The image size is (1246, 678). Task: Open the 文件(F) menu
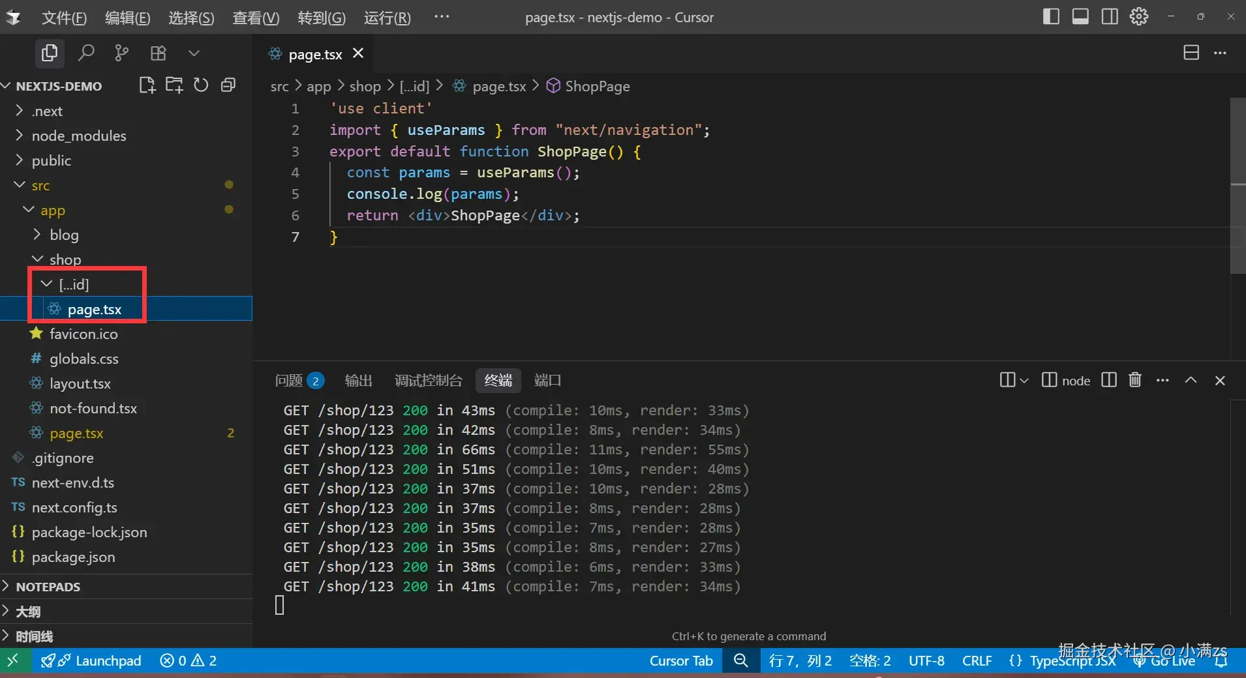click(64, 18)
